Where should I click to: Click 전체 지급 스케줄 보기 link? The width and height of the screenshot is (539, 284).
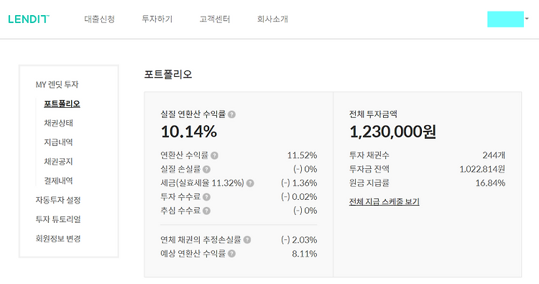point(384,202)
